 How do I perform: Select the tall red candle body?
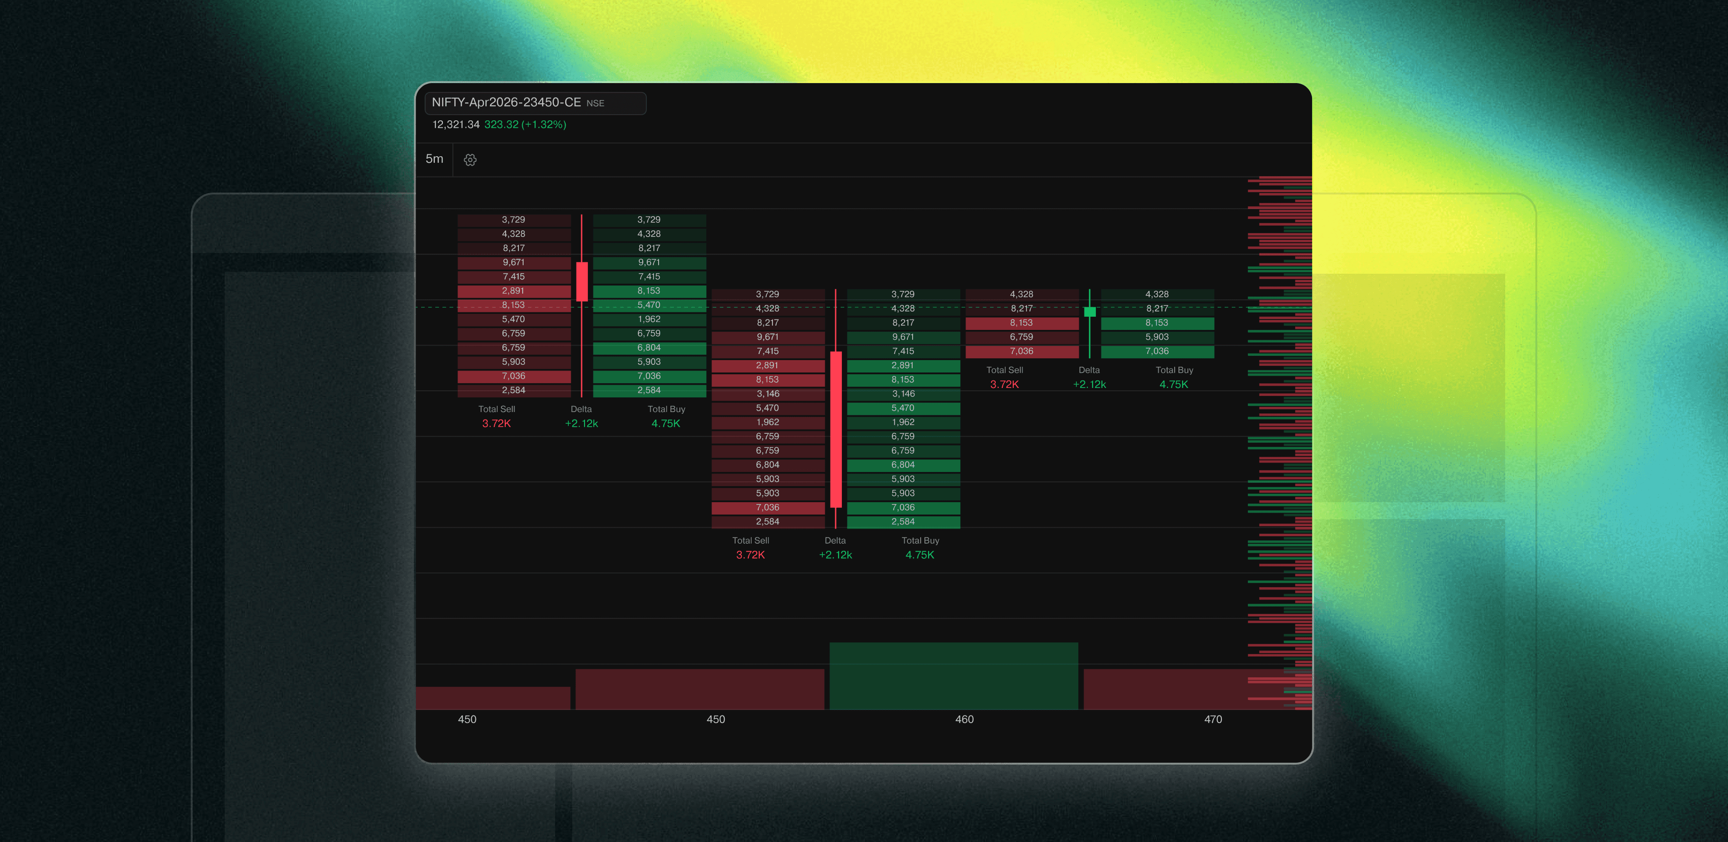[x=836, y=429]
